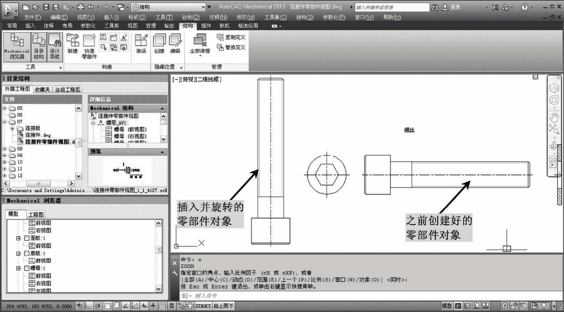This screenshot has height=312, width=564.
Task: Expand the 05 folder in file tree
Action: 5,108
